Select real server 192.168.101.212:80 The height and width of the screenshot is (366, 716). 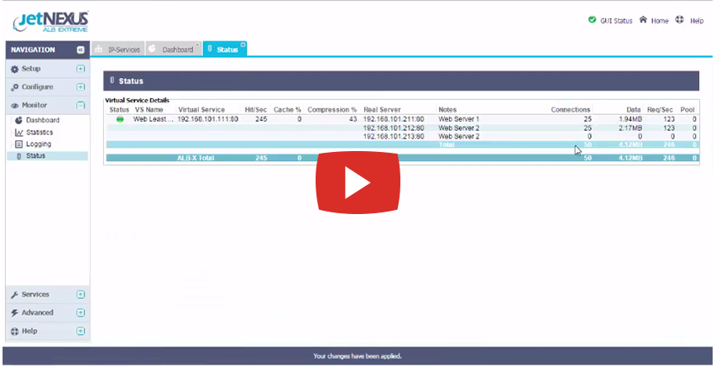[x=394, y=128]
